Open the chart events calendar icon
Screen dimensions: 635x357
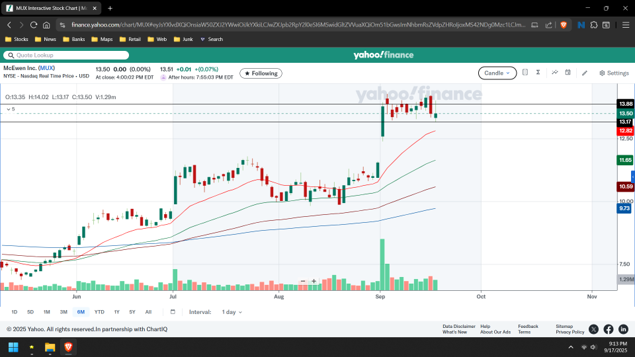568,73
